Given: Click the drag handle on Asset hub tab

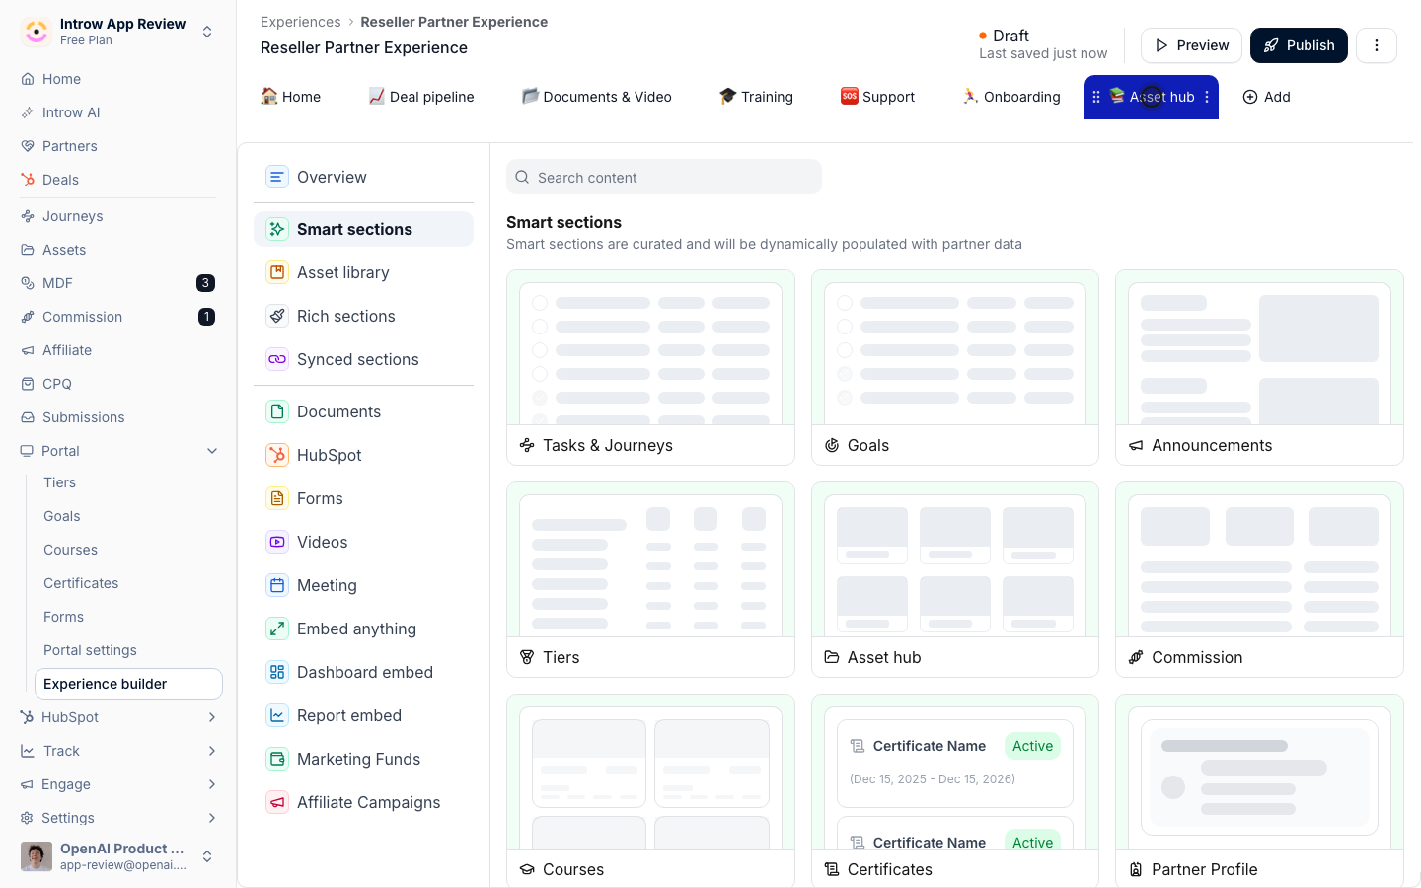Looking at the screenshot, I should tap(1096, 97).
